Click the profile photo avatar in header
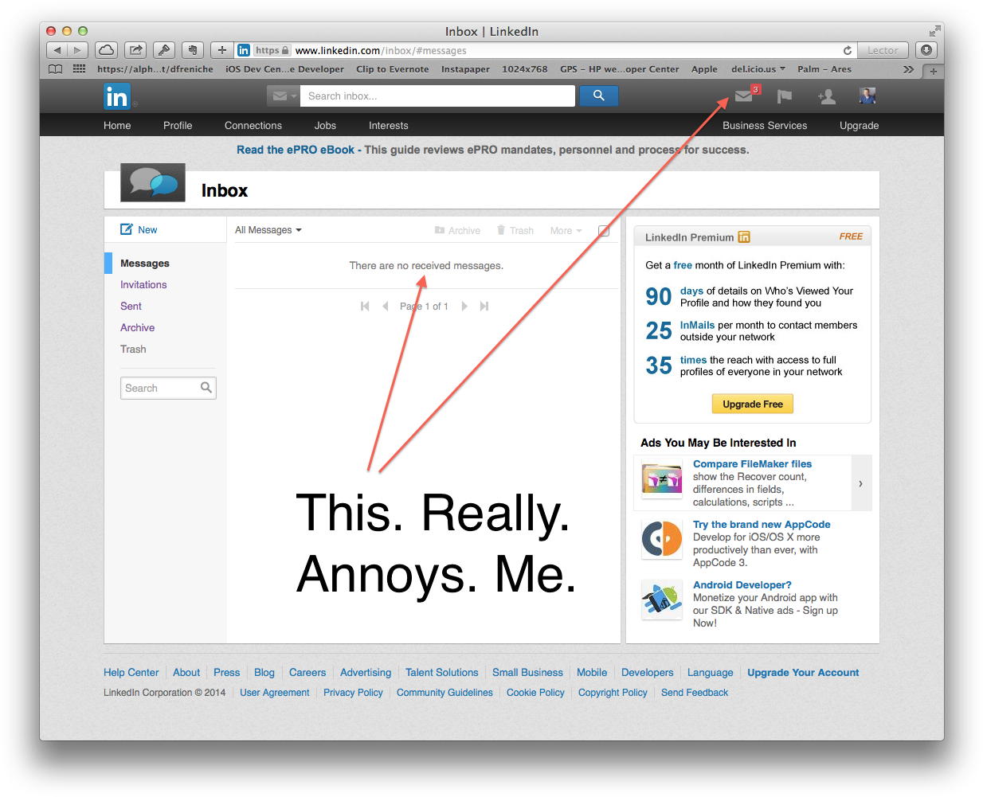This screenshot has width=983, height=797. click(x=867, y=96)
